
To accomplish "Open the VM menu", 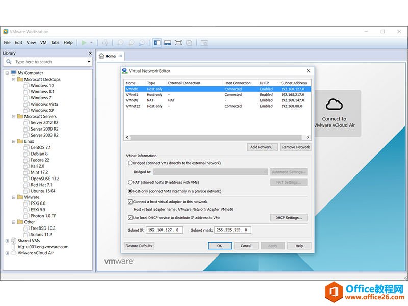I will (x=43, y=43).
